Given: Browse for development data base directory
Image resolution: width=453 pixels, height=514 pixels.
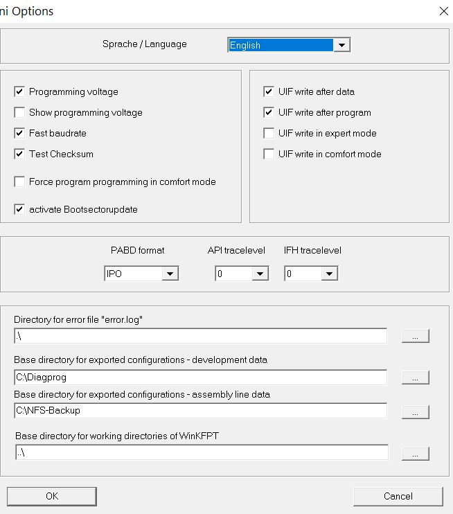Looking at the screenshot, I should coord(416,378).
